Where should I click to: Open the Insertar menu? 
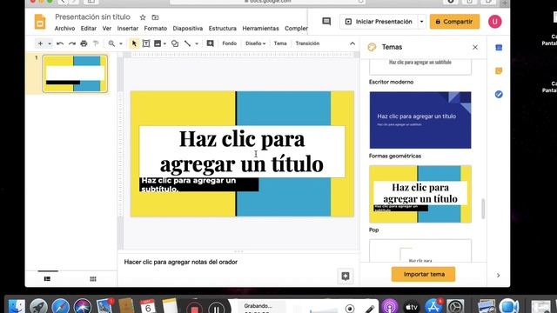[128, 29]
